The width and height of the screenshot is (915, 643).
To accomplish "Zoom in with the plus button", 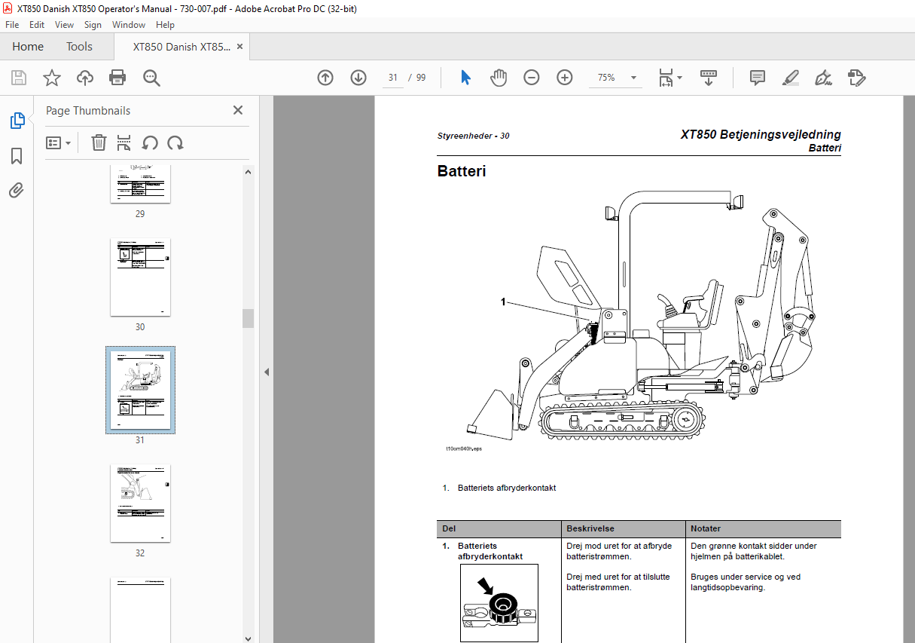I will 565,78.
